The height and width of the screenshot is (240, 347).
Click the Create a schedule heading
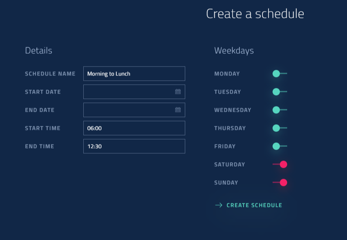point(255,14)
